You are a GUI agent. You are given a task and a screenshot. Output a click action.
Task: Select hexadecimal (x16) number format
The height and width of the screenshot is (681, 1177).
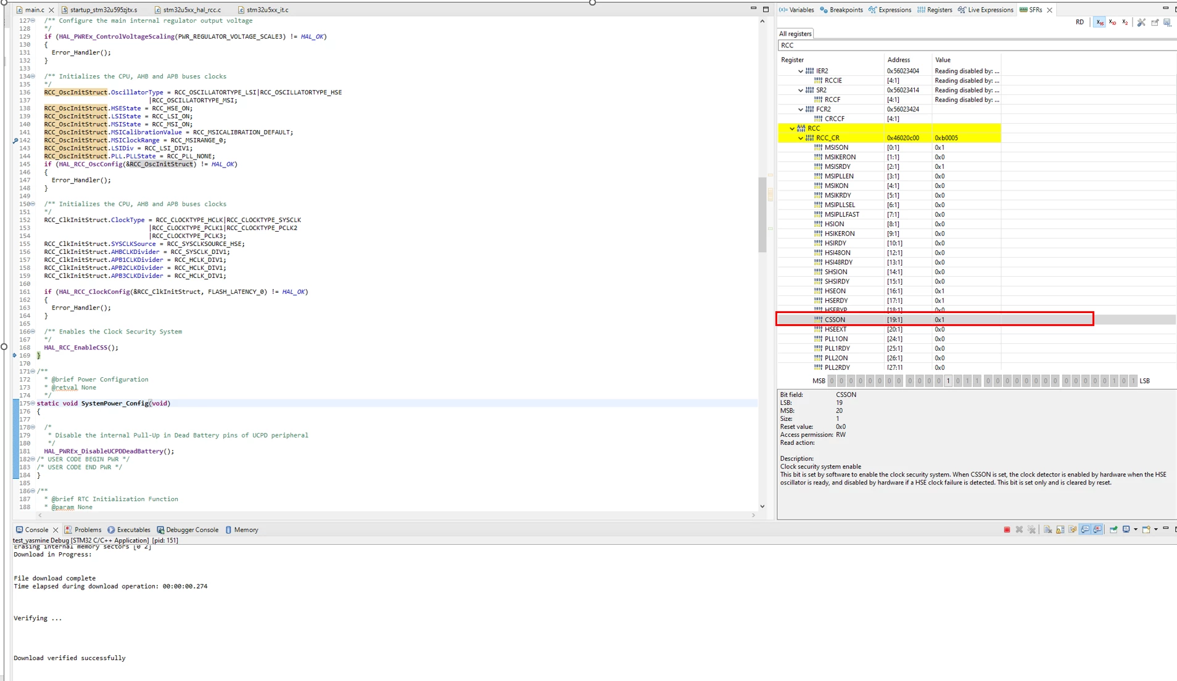pos(1100,22)
